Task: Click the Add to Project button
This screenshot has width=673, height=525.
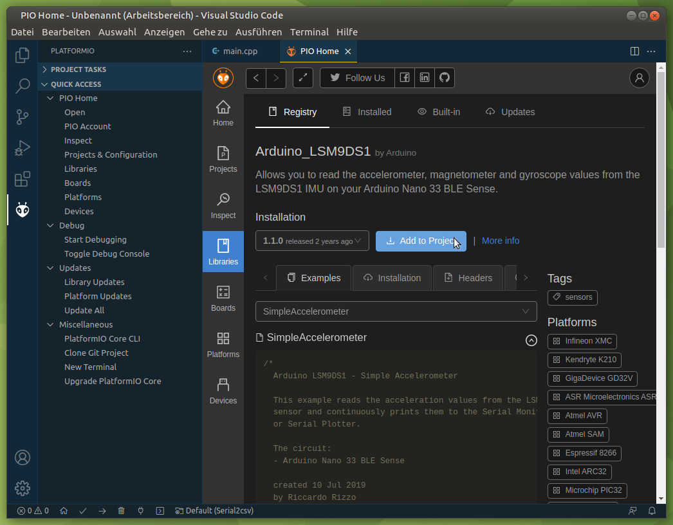Action: 421,241
